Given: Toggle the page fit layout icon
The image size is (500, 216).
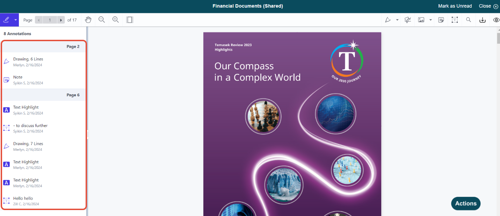Looking at the screenshot, I should (130, 20).
